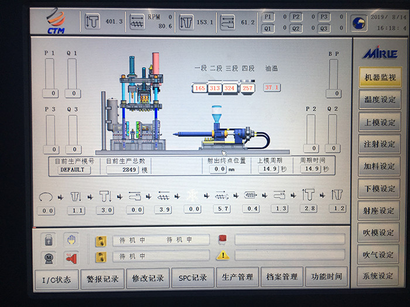The height and width of the screenshot is (307, 410).
Task: Click zone one temperature value 165
Action: click(x=200, y=88)
